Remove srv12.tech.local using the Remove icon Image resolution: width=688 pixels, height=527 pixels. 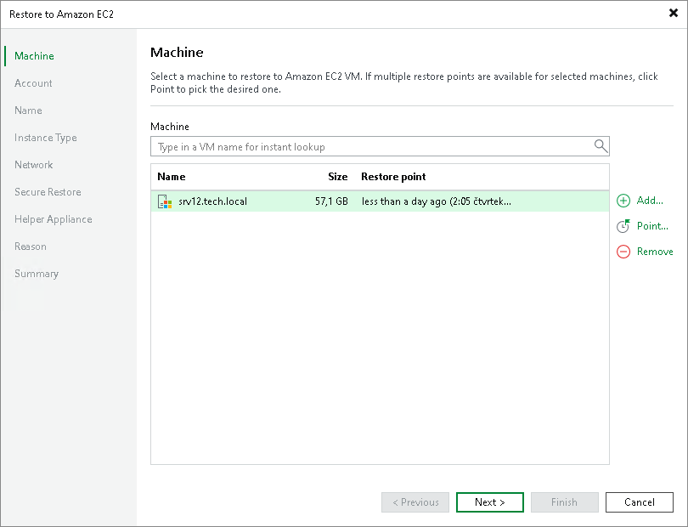coord(623,252)
